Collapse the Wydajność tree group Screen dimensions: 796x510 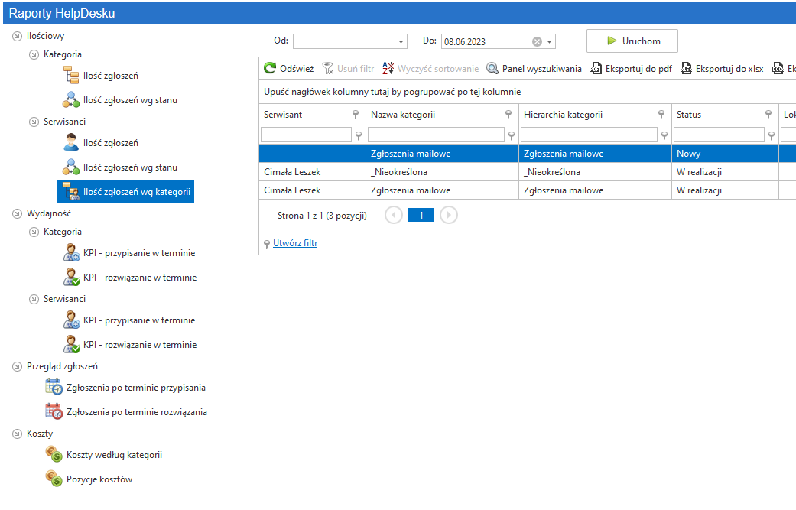tap(18, 213)
